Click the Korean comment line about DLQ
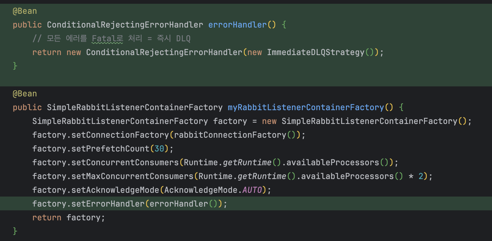This screenshot has width=492, height=241. pyautogui.click(x=111, y=38)
